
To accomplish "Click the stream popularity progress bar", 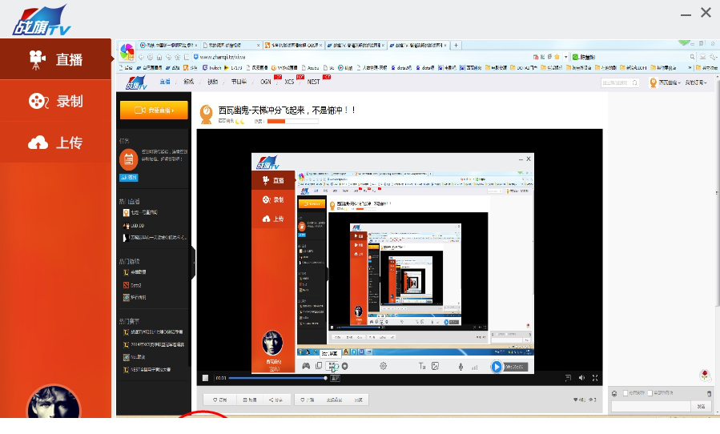I will click(x=292, y=121).
